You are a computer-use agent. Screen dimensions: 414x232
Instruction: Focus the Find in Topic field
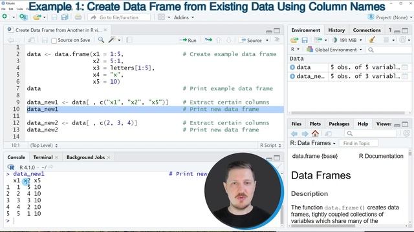point(358,143)
